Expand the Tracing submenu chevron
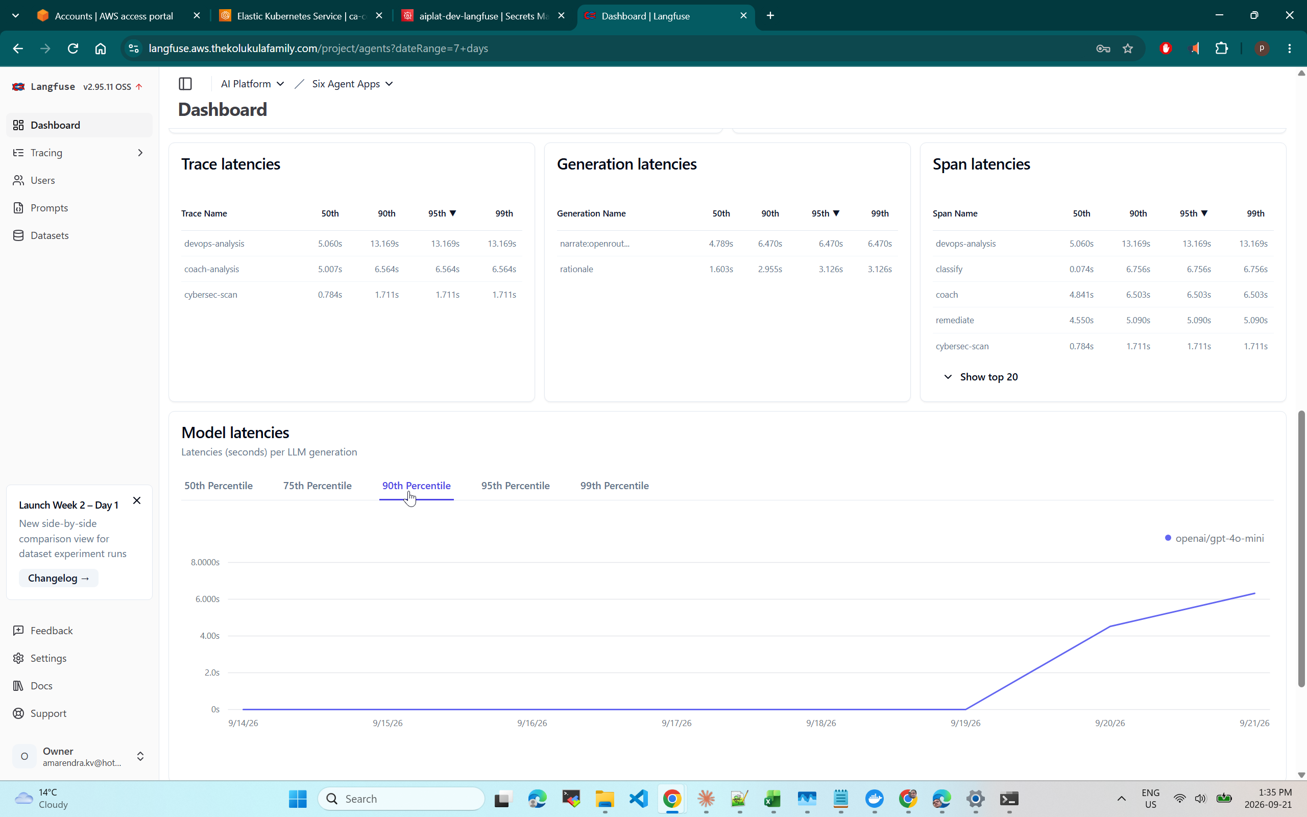The height and width of the screenshot is (817, 1307). (140, 153)
